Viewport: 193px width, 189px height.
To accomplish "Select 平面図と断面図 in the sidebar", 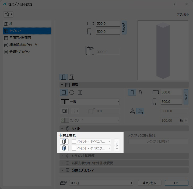I will click(20, 38).
